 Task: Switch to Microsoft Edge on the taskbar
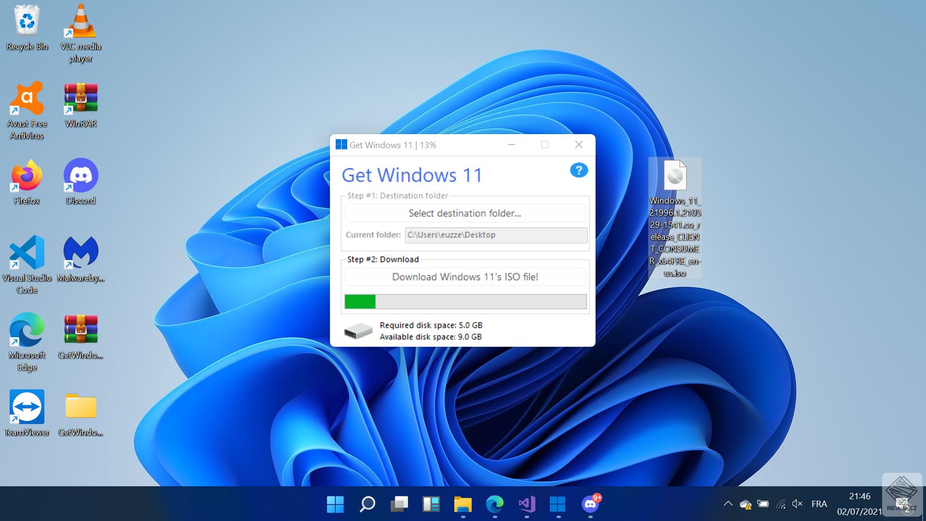point(495,504)
